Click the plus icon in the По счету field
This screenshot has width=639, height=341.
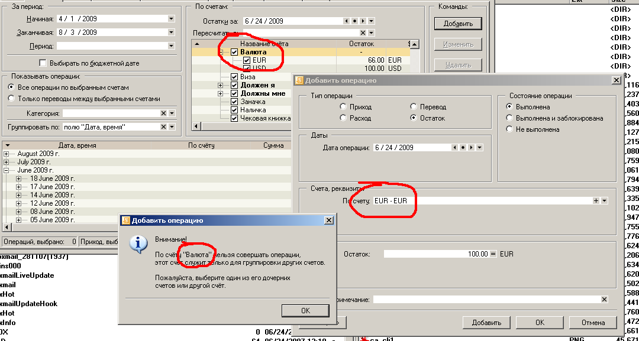[x=596, y=201]
